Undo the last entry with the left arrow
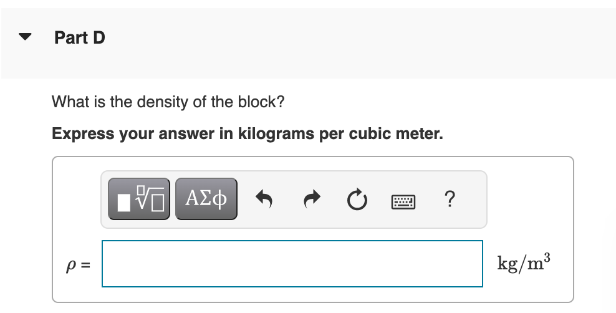The width and height of the screenshot is (616, 313). 264,199
